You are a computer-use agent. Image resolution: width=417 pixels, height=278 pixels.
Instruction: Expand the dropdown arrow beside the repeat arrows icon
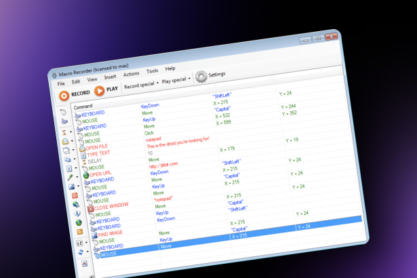coord(87,252)
